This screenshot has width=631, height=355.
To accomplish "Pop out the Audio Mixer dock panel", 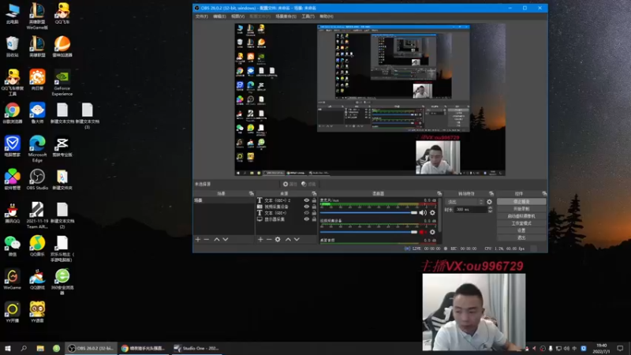I will 439,193.
